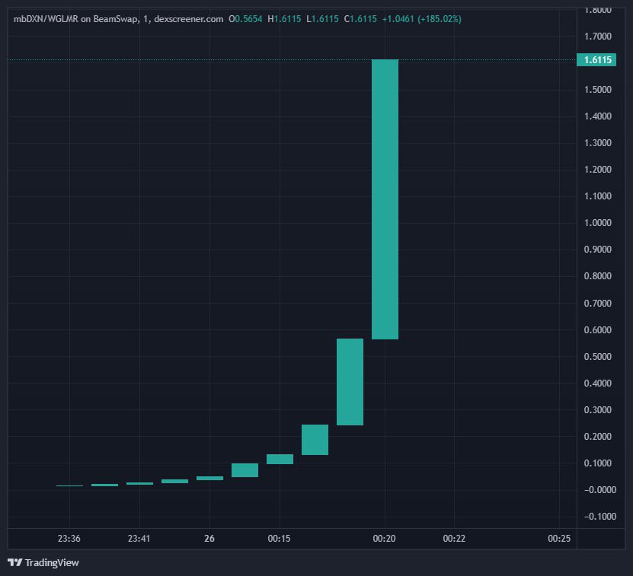This screenshot has height=576, width=633.
Task: Click the 23:36 time axis label
Action: 69,539
